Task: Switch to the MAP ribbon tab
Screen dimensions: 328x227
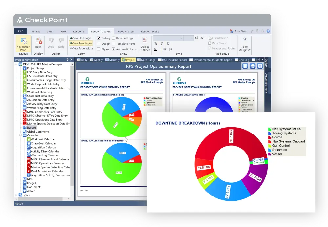Action: 63,31
